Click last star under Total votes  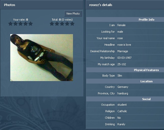coord(72,24)
